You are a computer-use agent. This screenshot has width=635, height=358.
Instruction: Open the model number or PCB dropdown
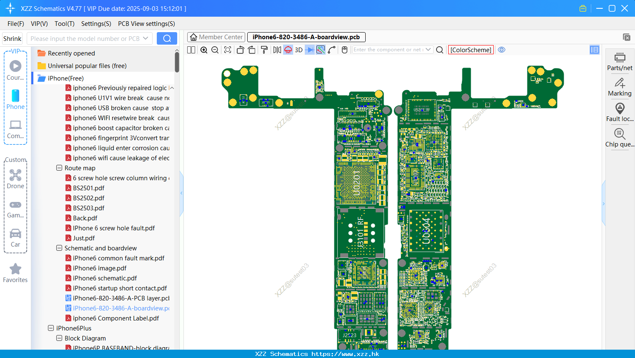(x=146, y=38)
